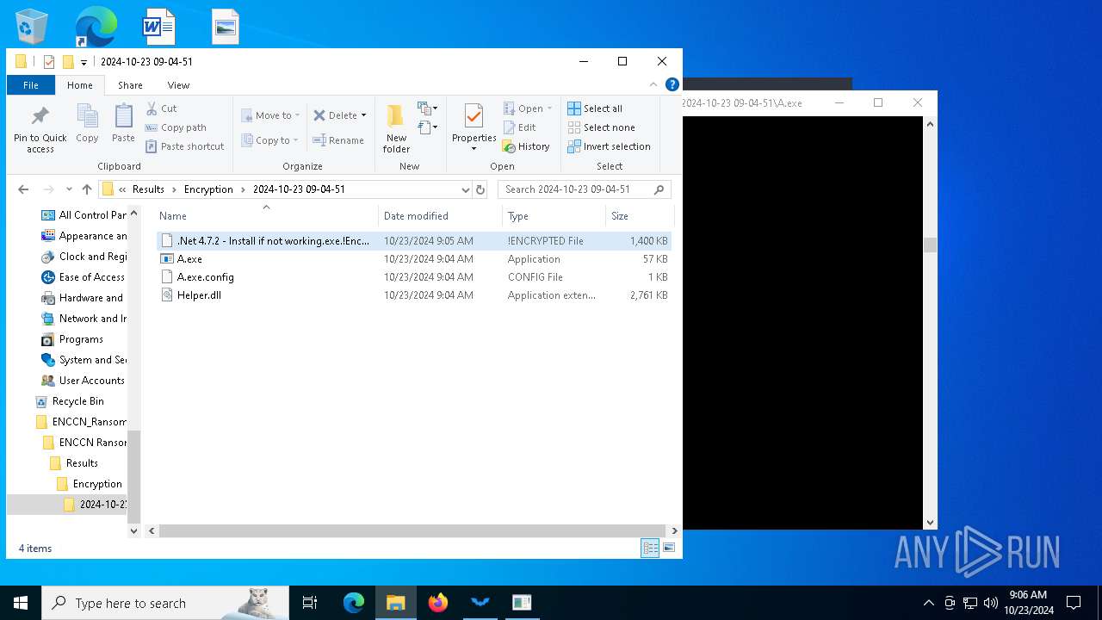
Task: Open Properties from the ribbon
Action: 474,127
